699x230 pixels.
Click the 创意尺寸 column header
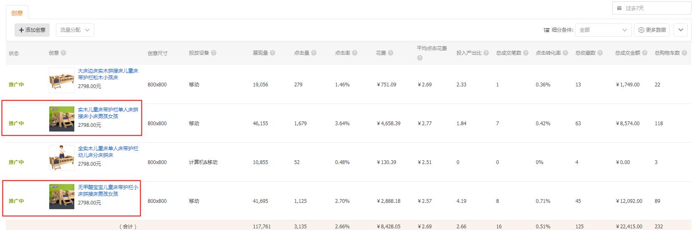[157, 53]
